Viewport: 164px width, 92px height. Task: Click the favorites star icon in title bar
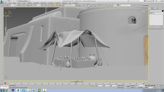[x=151, y=1]
